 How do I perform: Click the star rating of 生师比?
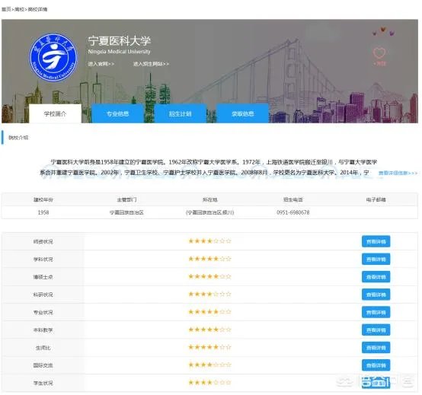point(209,347)
